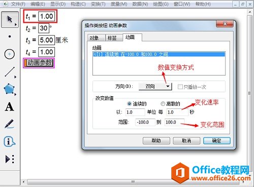Image resolution: width=254 pixels, height=187 pixels.
Task: Open the 帮助(H) menu
Action: tap(203, 4)
